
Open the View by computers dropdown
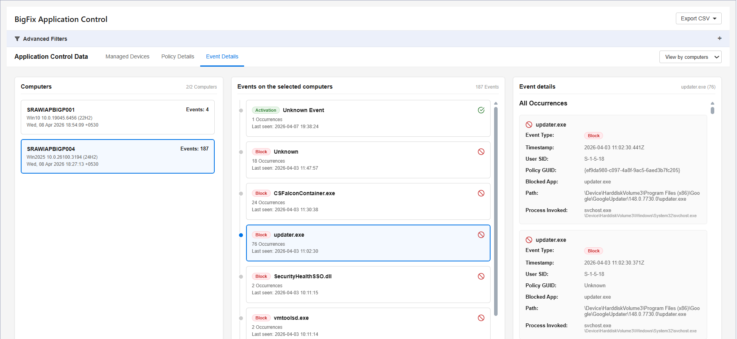pyautogui.click(x=690, y=57)
